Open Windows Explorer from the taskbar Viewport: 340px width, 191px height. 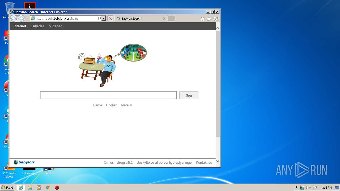pos(30,188)
